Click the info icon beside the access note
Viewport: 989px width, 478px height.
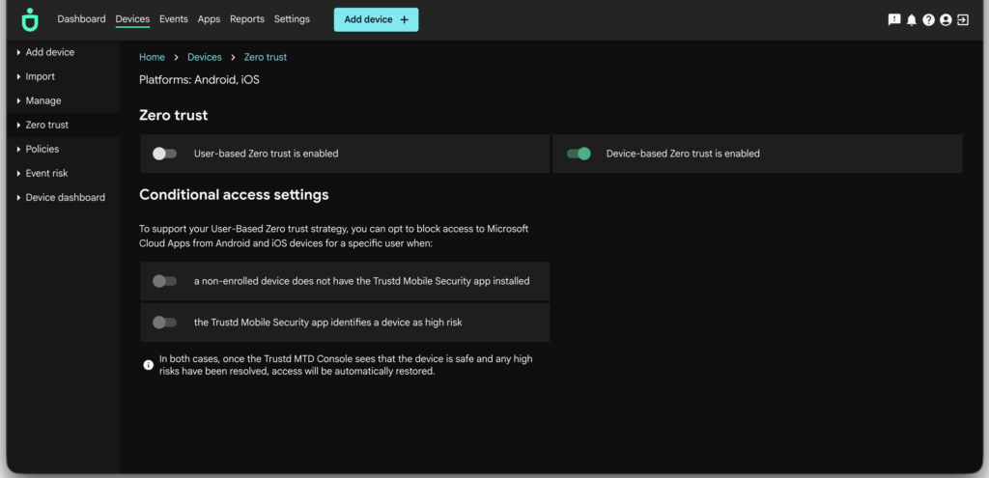pyautogui.click(x=149, y=365)
